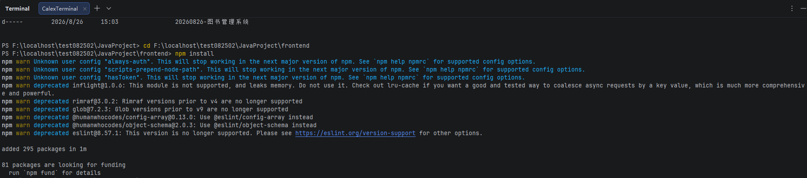Click the npm install command text
Viewport: 807px width, 178px height.
coord(194,54)
